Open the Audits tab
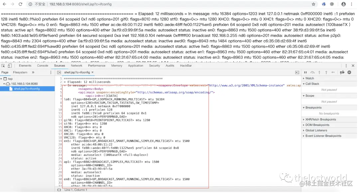359x193 pixels. 170,66
